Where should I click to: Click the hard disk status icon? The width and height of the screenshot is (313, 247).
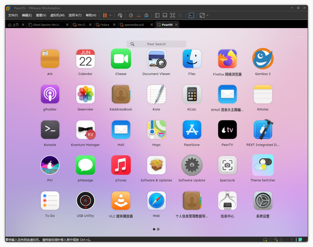click(x=265, y=240)
